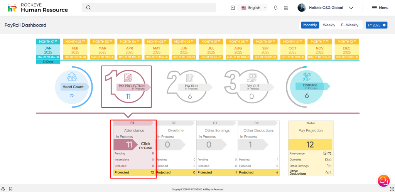Click the chat support bubble icon
The width and height of the screenshot is (395, 192).
(383, 180)
